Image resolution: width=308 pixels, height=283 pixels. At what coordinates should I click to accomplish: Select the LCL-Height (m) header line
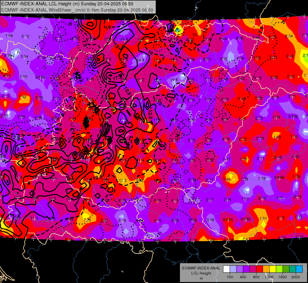67,4
